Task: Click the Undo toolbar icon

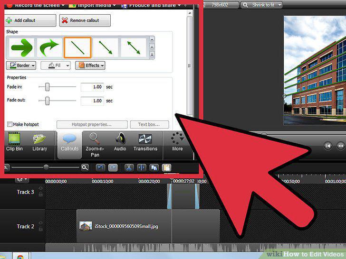Action: coord(100,168)
